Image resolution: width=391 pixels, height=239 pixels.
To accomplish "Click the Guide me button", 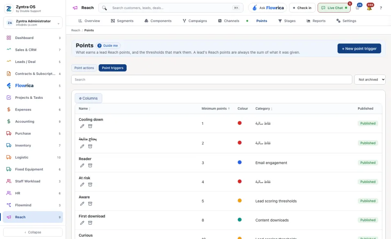I will click(x=108, y=46).
